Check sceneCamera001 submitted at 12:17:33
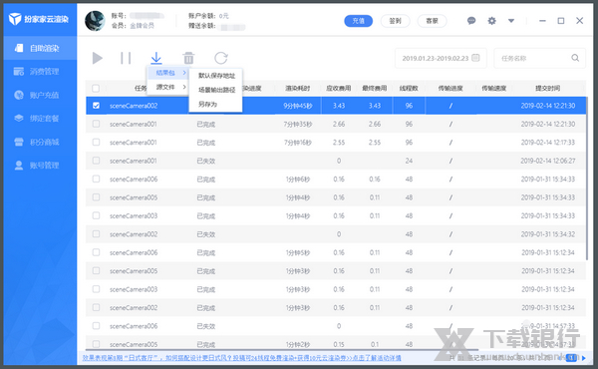 96,142
